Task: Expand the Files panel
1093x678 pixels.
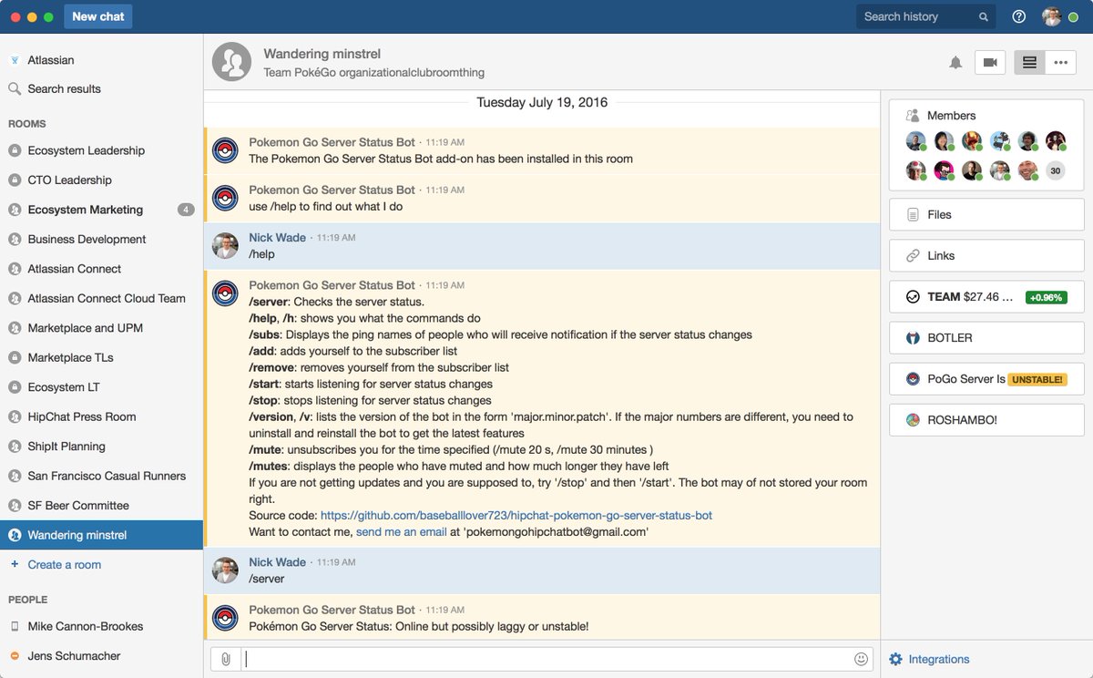Action: click(x=986, y=215)
